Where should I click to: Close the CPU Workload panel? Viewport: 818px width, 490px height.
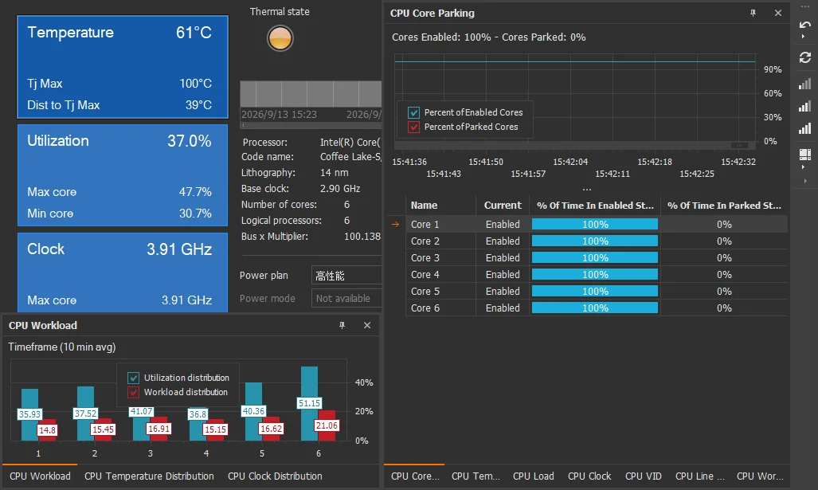(x=367, y=325)
